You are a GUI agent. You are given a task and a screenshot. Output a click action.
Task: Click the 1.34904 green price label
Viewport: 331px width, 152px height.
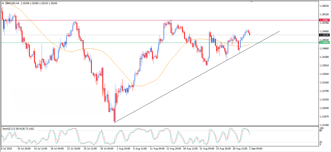pyautogui.click(x=324, y=43)
